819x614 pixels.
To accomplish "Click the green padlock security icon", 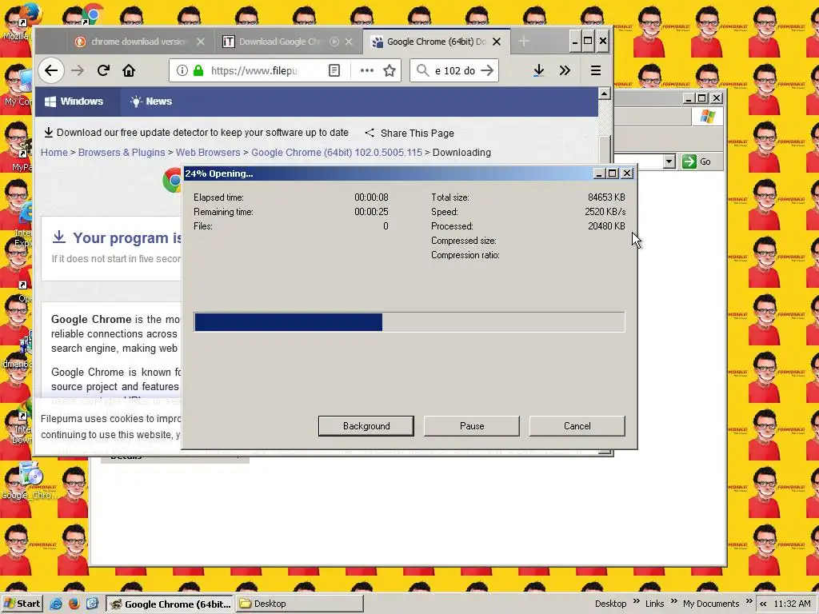I will point(198,70).
